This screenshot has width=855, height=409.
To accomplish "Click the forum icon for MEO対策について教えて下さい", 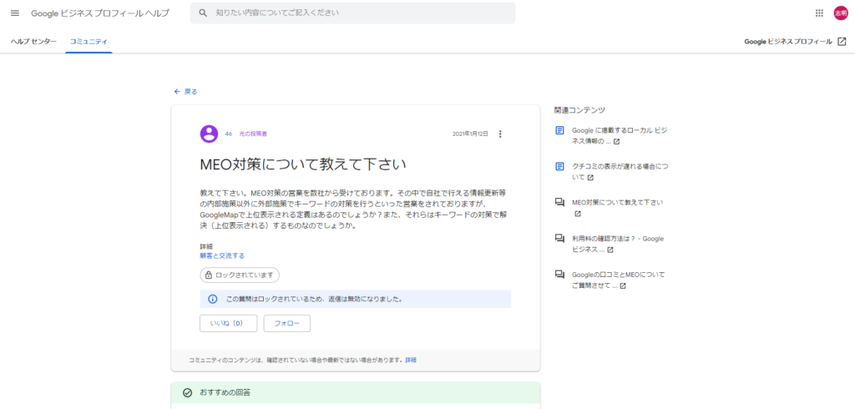I will pos(559,202).
